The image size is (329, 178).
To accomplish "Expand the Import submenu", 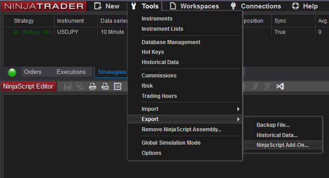I will (x=185, y=109).
